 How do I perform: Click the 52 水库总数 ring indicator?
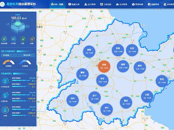coord(4,39)
